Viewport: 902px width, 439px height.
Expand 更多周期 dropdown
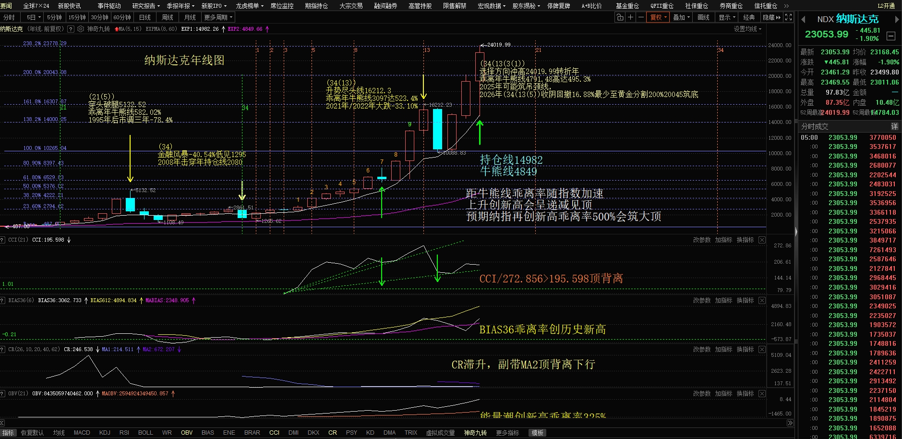[218, 17]
